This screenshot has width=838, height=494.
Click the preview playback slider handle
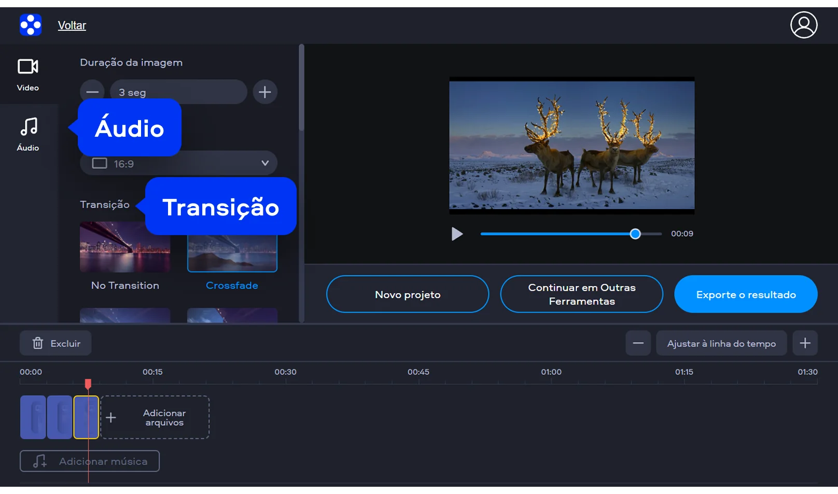[x=635, y=234]
